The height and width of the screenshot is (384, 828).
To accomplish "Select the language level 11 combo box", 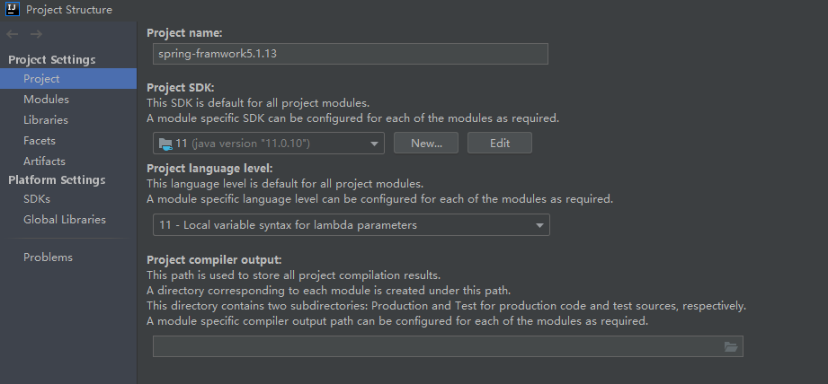I will coord(352,225).
